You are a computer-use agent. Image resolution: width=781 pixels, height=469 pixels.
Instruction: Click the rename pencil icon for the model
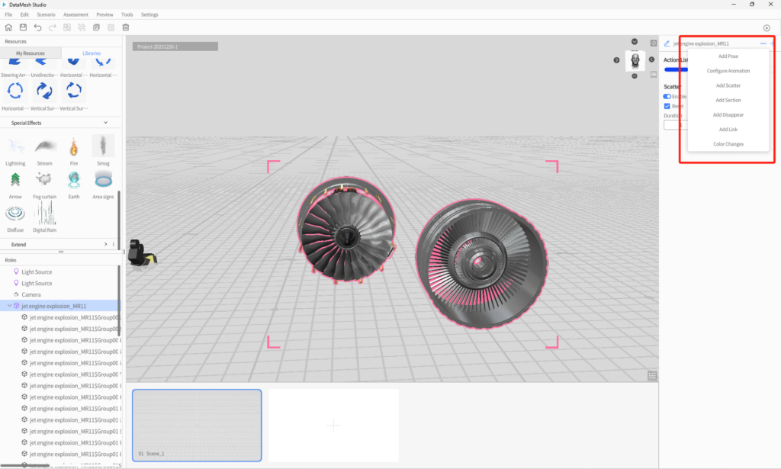click(x=667, y=43)
